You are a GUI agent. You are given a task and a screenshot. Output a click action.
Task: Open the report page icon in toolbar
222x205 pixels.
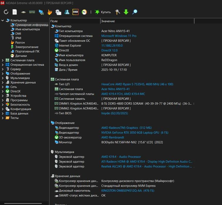point(15,12)
